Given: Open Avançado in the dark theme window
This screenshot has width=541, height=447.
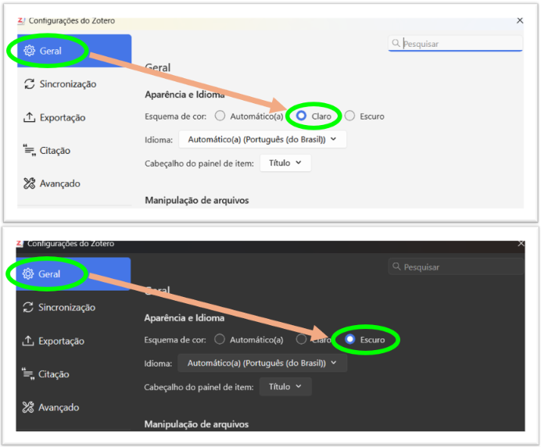Looking at the screenshot, I should tap(51, 407).
